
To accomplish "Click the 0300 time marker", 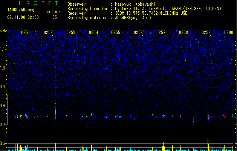I will point(229,32).
